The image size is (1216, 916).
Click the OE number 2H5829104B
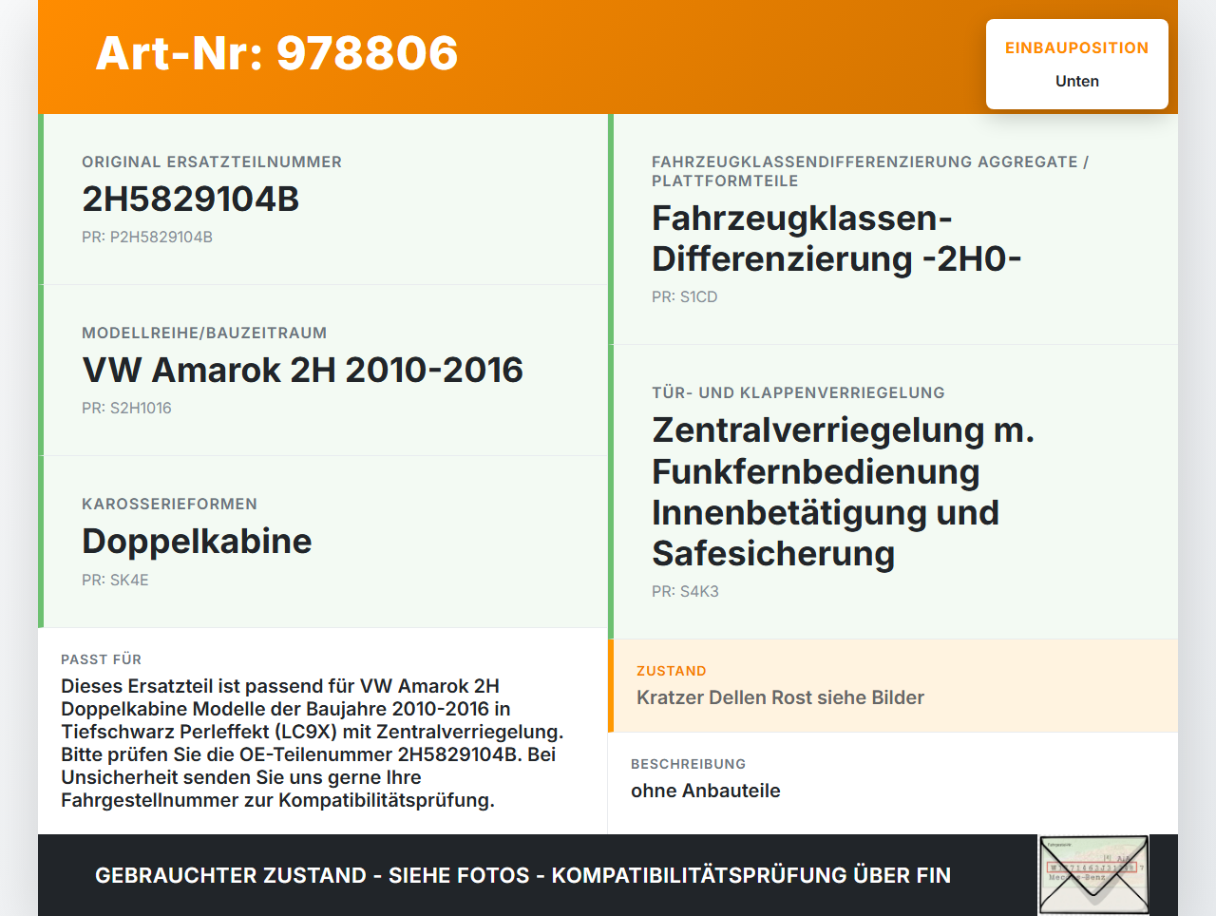190,200
